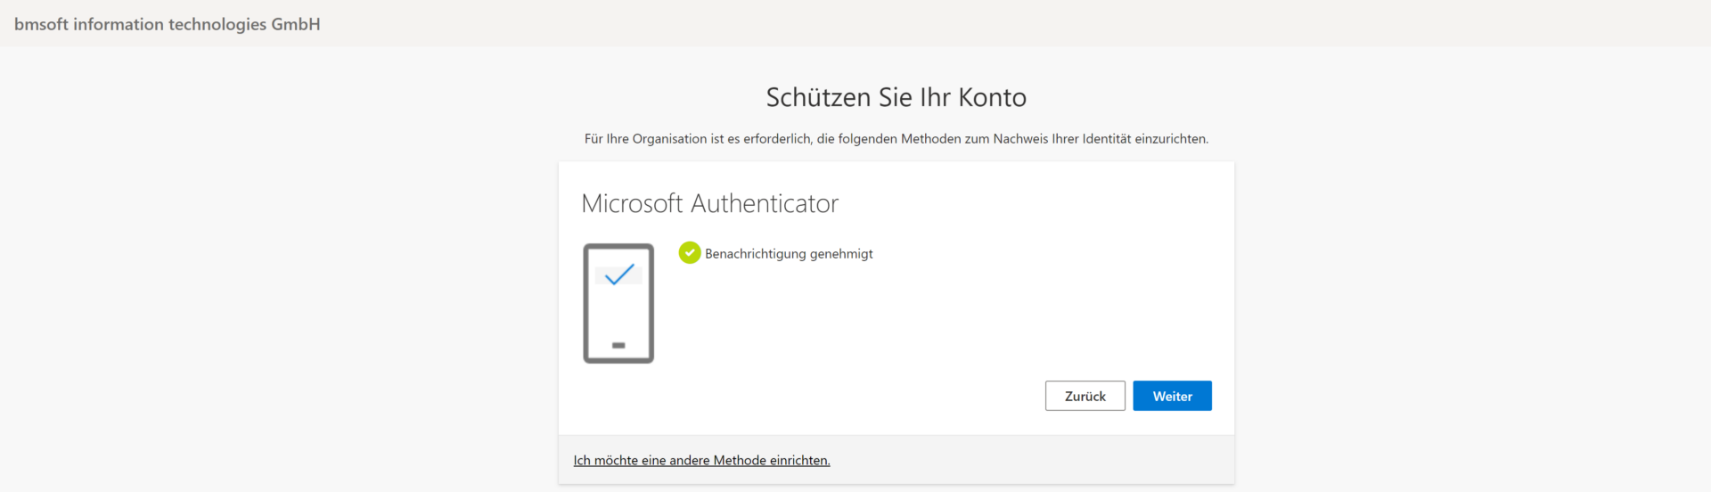
Task: Click 'Identität' in the subtitle sentence
Action: click(x=1107, y=139)
